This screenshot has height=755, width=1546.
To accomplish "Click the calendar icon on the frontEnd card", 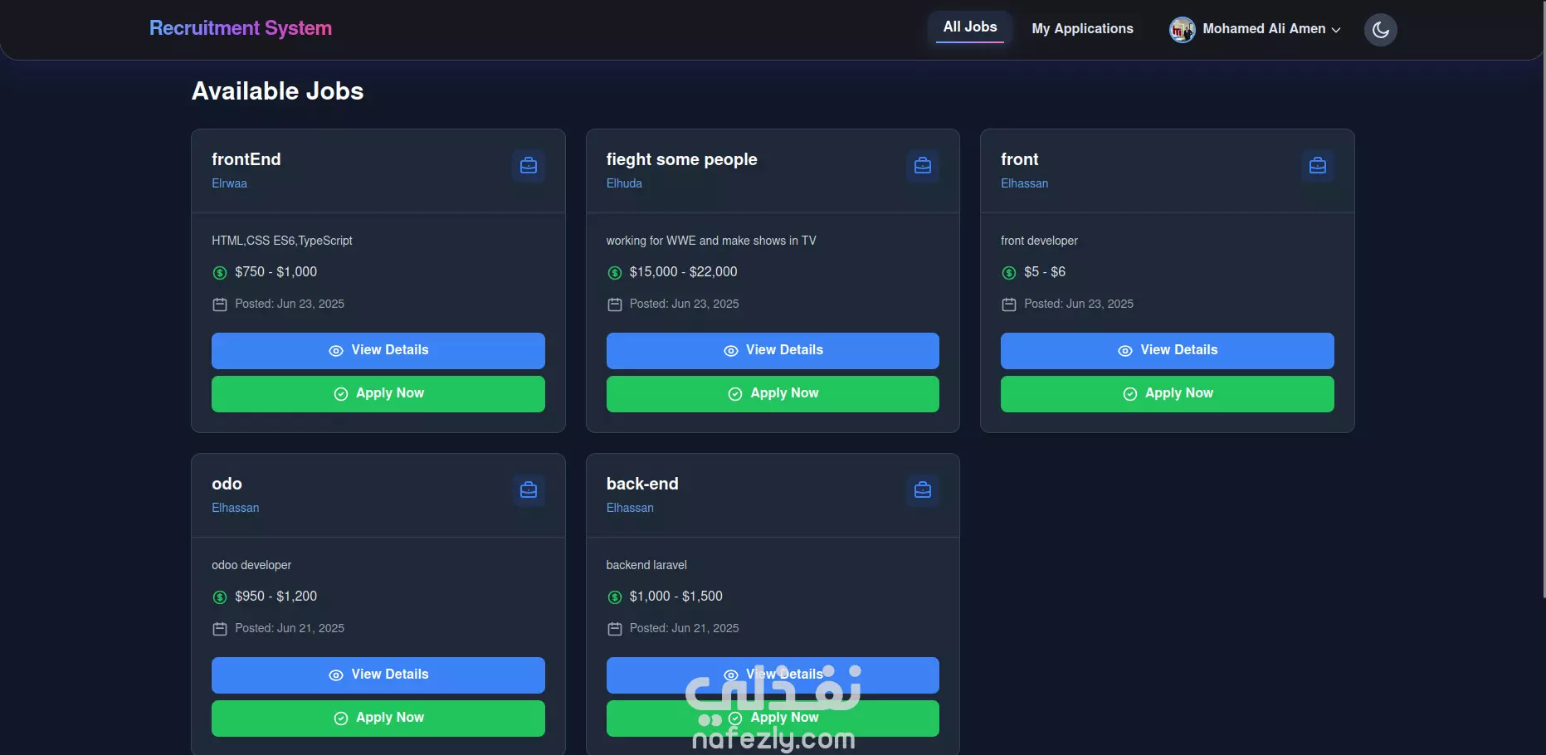I will click(x=220, y=304).
